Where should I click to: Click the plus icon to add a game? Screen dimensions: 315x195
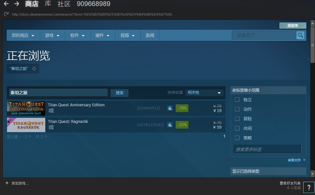coord(7,183)
